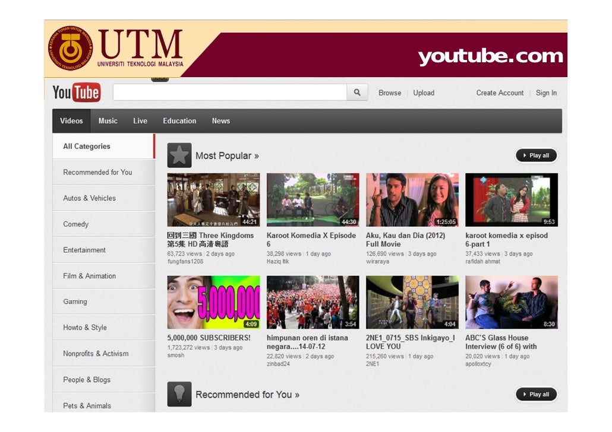Open uploader 2NE1 channel

(x=373, y=364)
